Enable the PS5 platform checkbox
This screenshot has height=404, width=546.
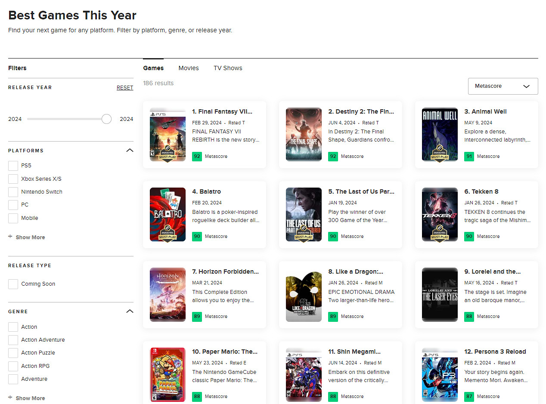pos(13,166)
